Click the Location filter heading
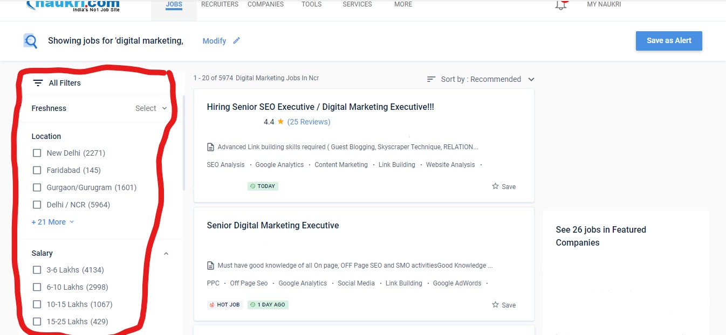The image size is (726, 335). click(x=46, y=136)
